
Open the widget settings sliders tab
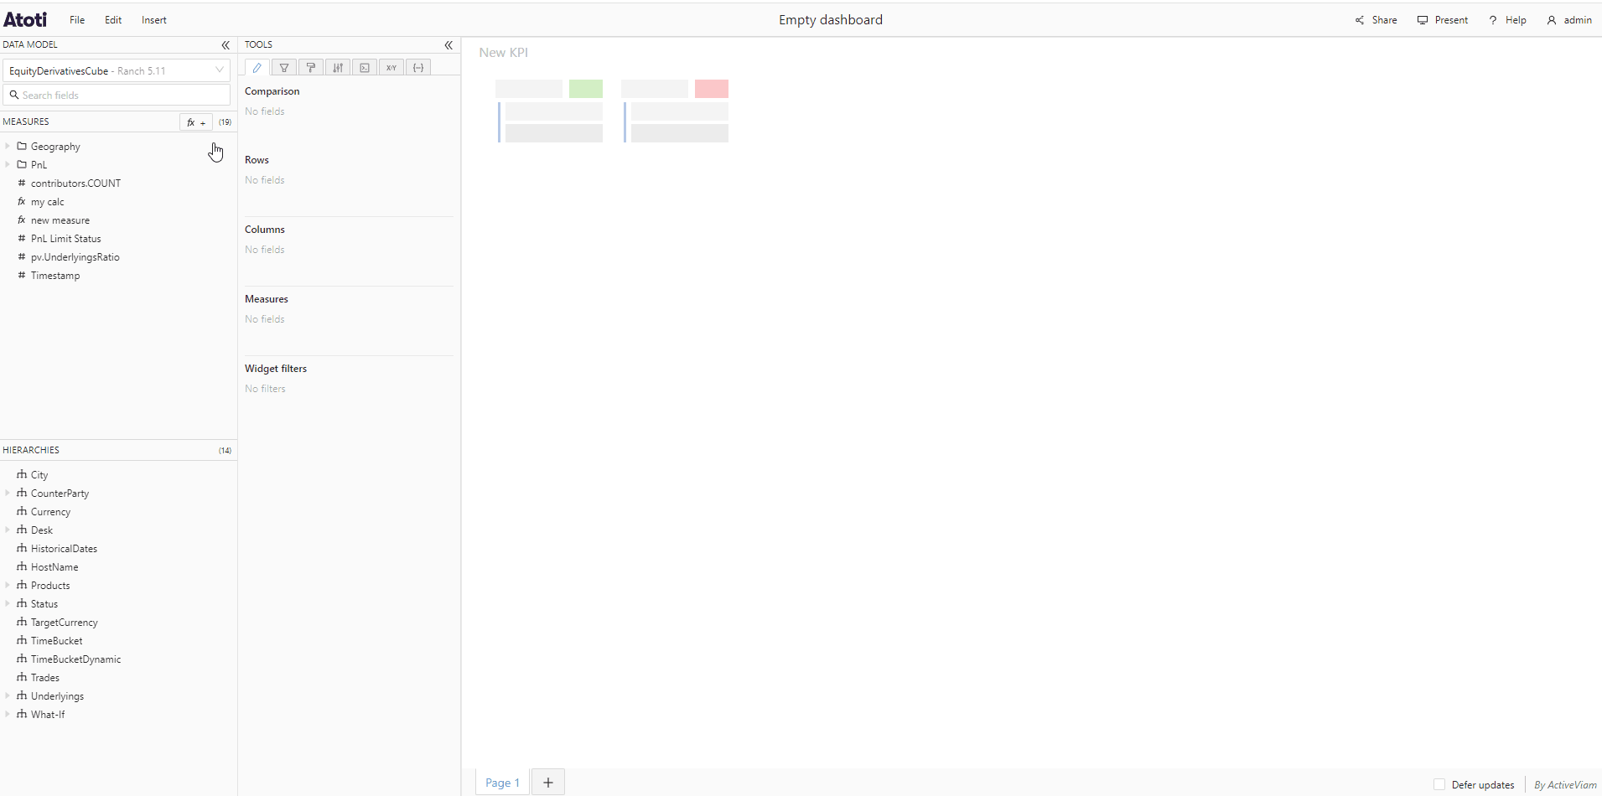coord(338,68)
